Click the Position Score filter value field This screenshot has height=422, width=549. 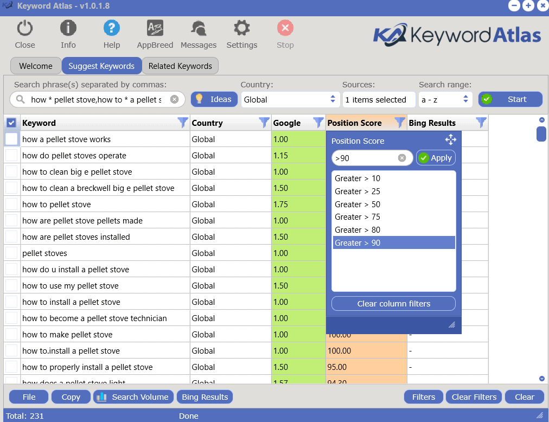[x=365, y=158]
